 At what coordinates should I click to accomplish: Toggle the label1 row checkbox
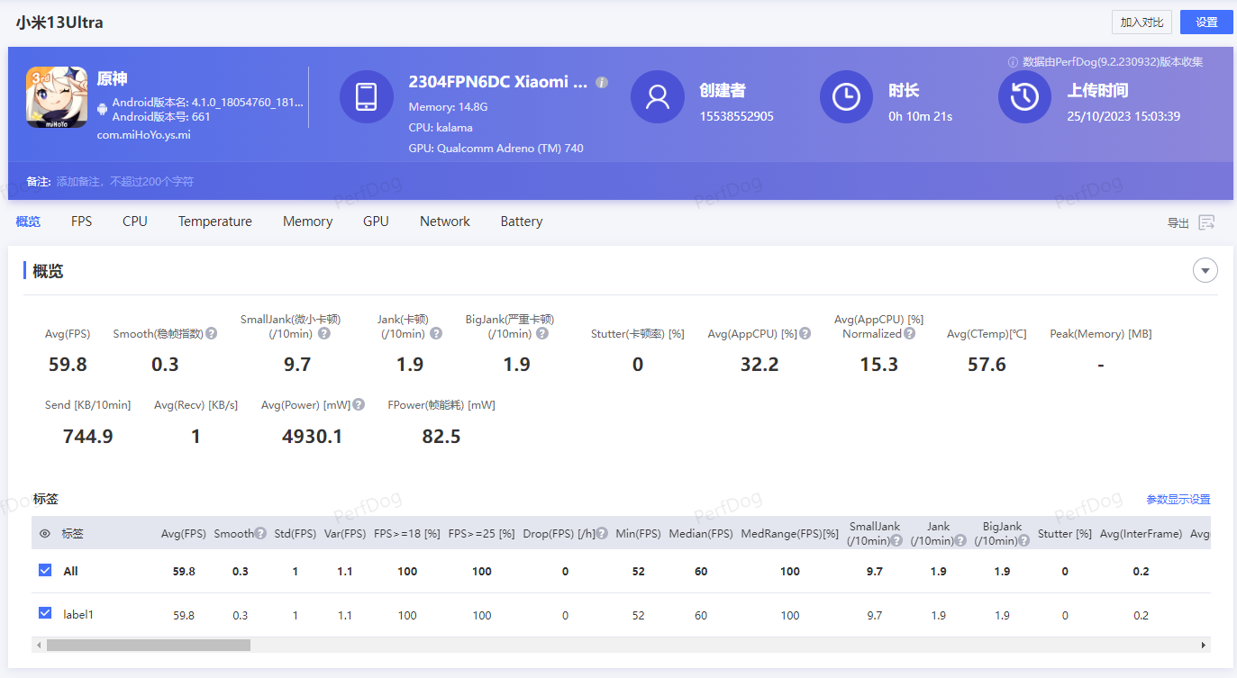click(x=45, y=613)
